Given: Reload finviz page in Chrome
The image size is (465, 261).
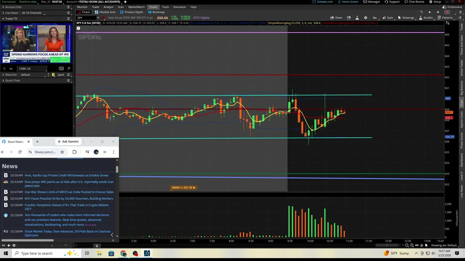Looking at the screenshot, I should tap(20, 152).
